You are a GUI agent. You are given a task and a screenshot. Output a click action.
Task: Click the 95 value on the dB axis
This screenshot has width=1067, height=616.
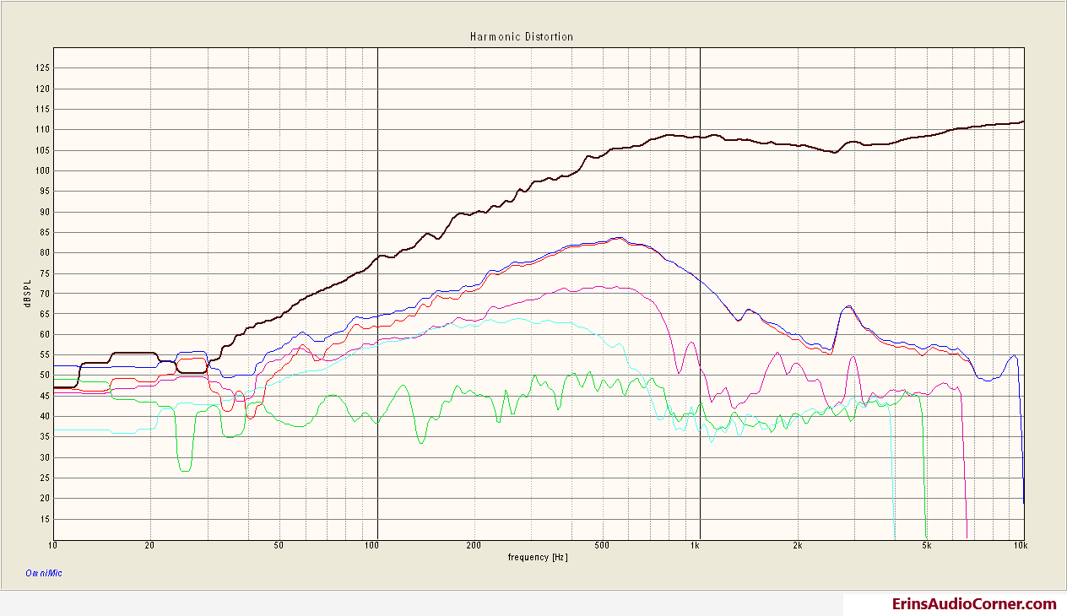46,192
